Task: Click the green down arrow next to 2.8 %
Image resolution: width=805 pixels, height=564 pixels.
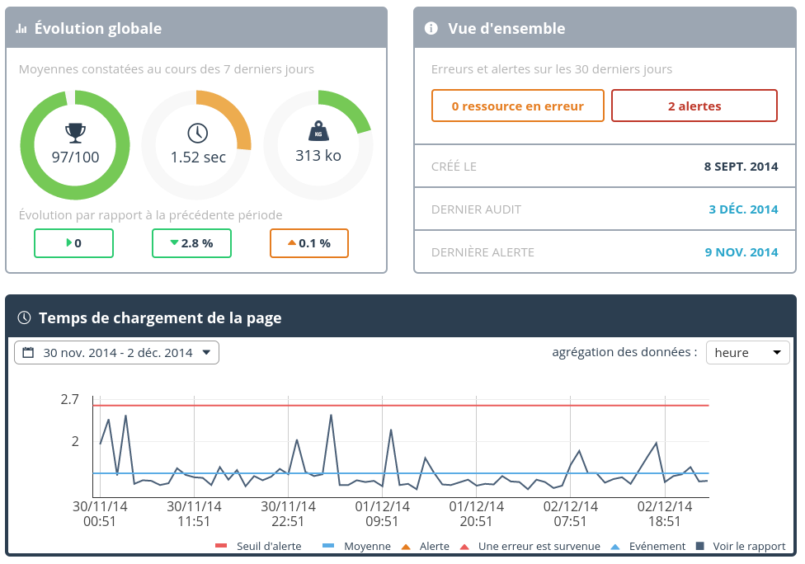Action: (x=175, y=242)
